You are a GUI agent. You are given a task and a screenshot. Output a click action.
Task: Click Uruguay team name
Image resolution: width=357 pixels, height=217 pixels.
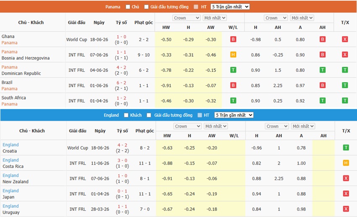click(11, 212)
